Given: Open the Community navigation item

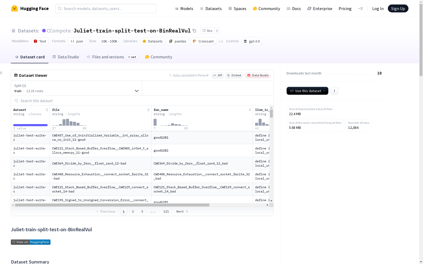Looking at the screenshot, I should (x=266, y=8).
